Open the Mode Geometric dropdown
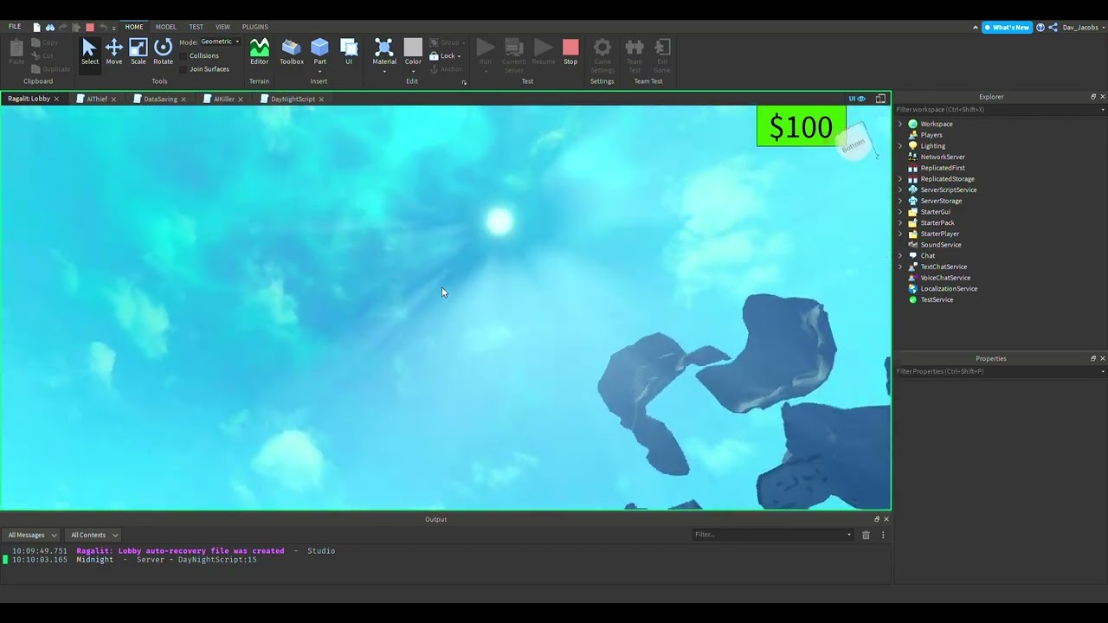Screen dimensions: 1108x623 pos(220,42)
